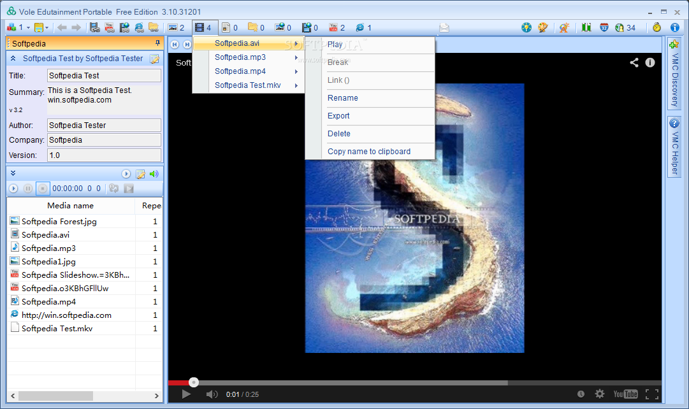The height and width of the screenshot is (409, 689).
Task: Choose Delete from the context menu
Action: coord(370,134)
